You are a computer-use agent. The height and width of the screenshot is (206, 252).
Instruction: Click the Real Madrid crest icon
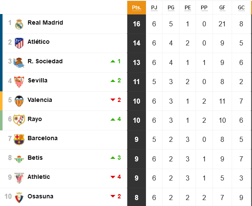19,24
